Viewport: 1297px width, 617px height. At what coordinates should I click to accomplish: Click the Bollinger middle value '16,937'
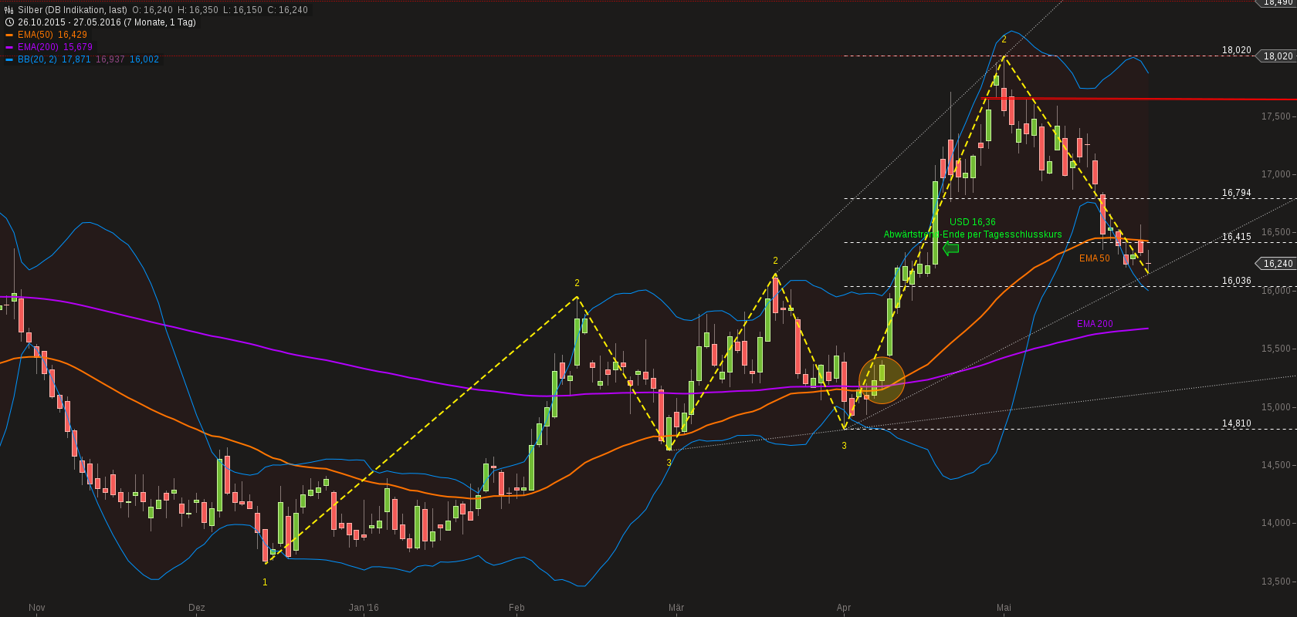pyautogui.click(x=110, y=59)
